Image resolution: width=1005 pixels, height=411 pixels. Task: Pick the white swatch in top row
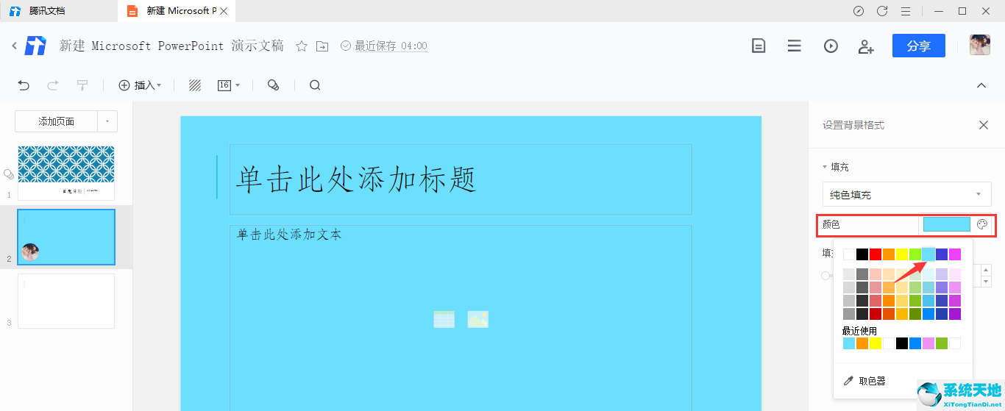coord(849,254)
